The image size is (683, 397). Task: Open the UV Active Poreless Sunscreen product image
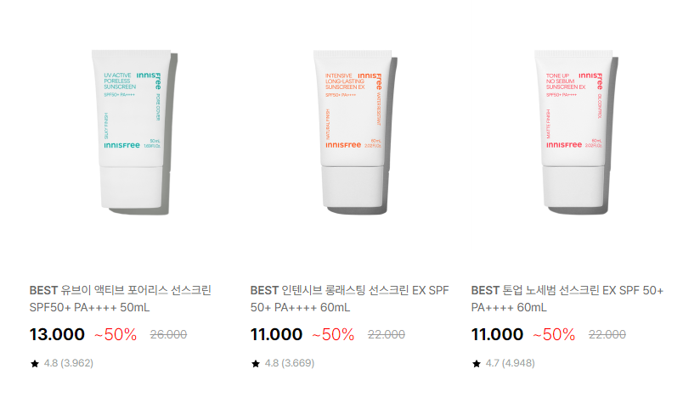134,132
